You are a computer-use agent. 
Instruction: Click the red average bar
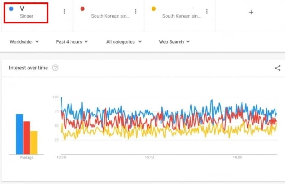pyautogui.click(x=27, y=138)
